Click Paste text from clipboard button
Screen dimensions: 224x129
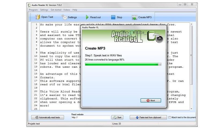(x=148, y=117)
